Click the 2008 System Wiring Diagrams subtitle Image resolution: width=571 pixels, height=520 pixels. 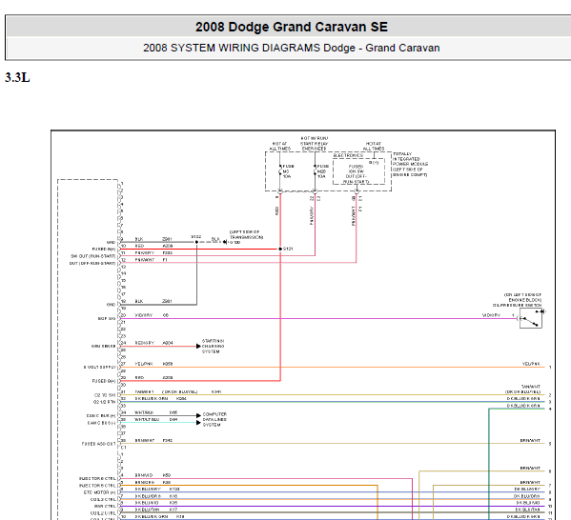292,48
